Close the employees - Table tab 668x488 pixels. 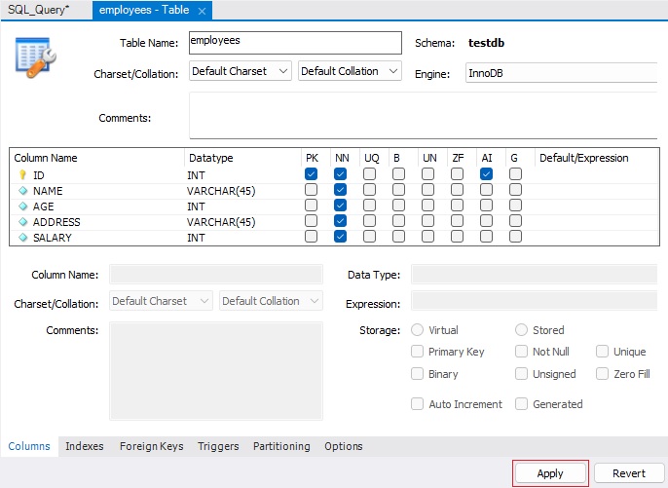click(202, 11)
